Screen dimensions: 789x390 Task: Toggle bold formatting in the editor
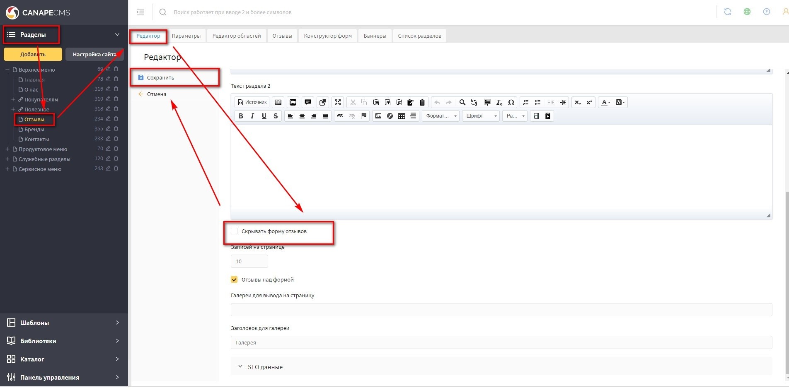[x=241, y=116]
